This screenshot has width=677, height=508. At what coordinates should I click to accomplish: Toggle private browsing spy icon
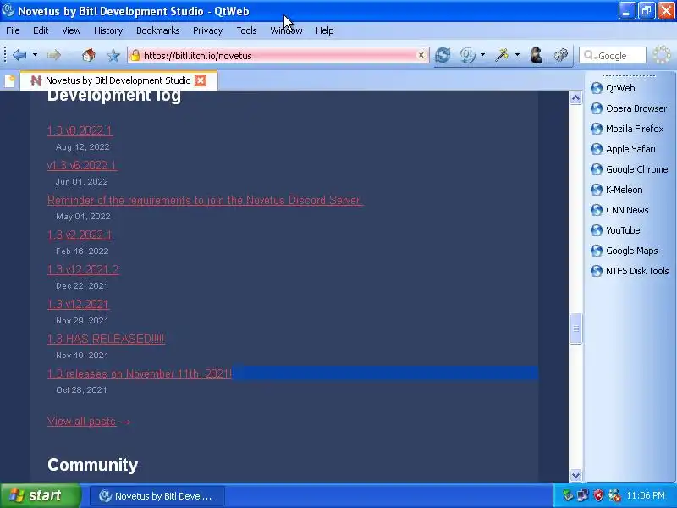(537, 55)
